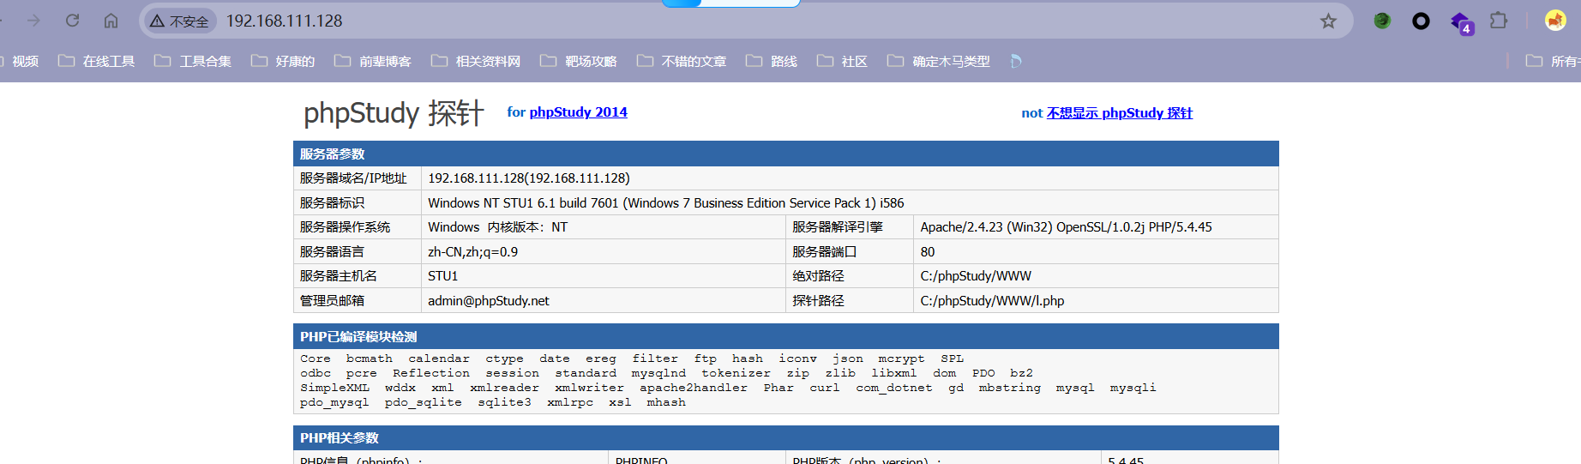Open the 所有 bookmarks folder at far right

[1553, 61]
